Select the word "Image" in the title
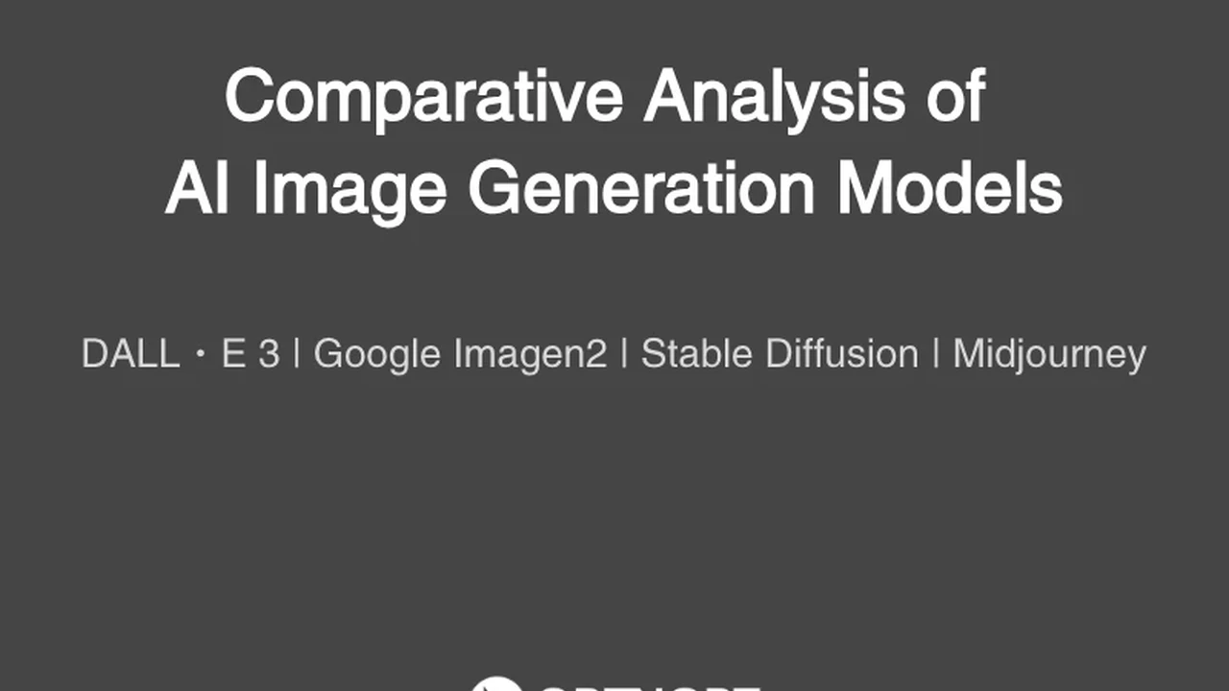 click(349, 189)
